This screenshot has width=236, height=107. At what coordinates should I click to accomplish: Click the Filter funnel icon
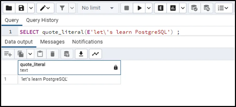tap(62, 8)
